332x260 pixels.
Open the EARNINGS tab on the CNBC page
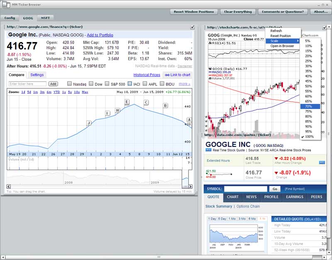point(295,197)
